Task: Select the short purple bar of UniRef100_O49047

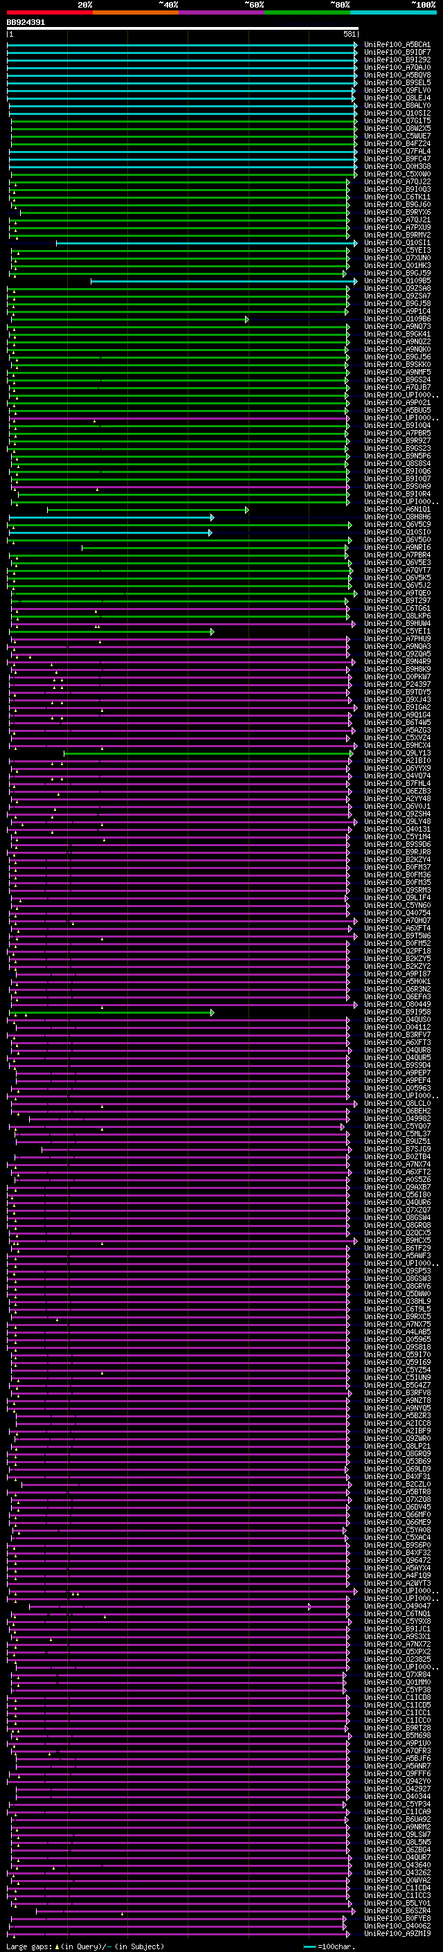Action: [170, 1606]
